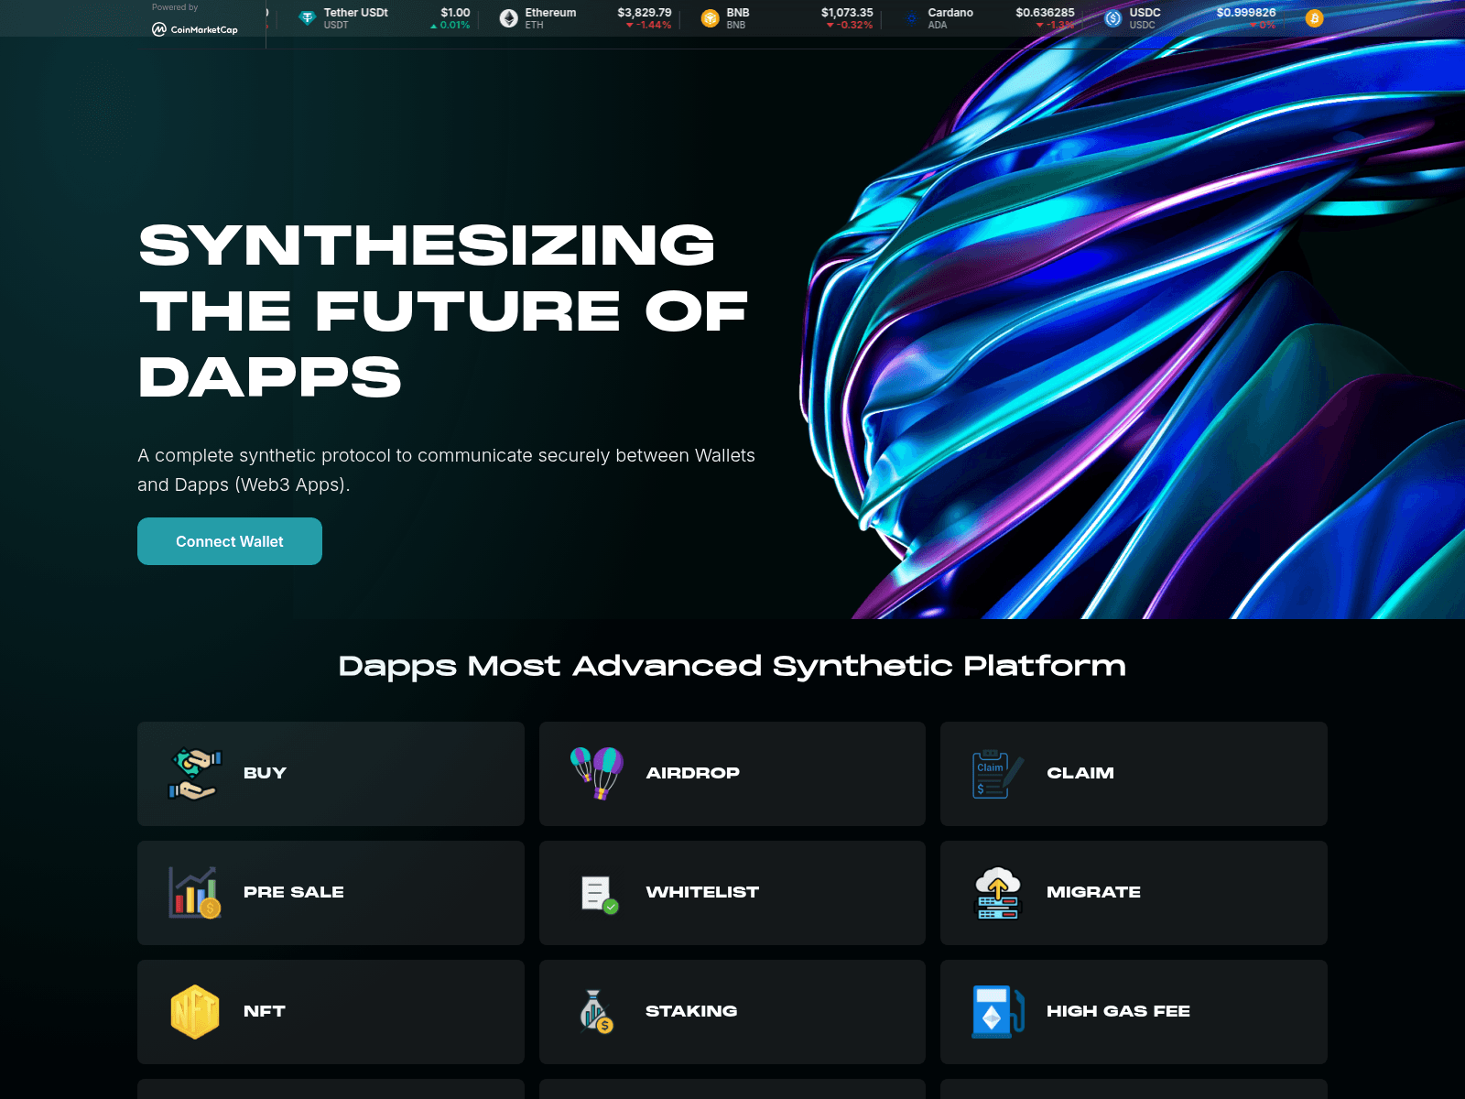Click the 'Dapps Most Advanced Synthetic Platform' heading

pos(732,666)
